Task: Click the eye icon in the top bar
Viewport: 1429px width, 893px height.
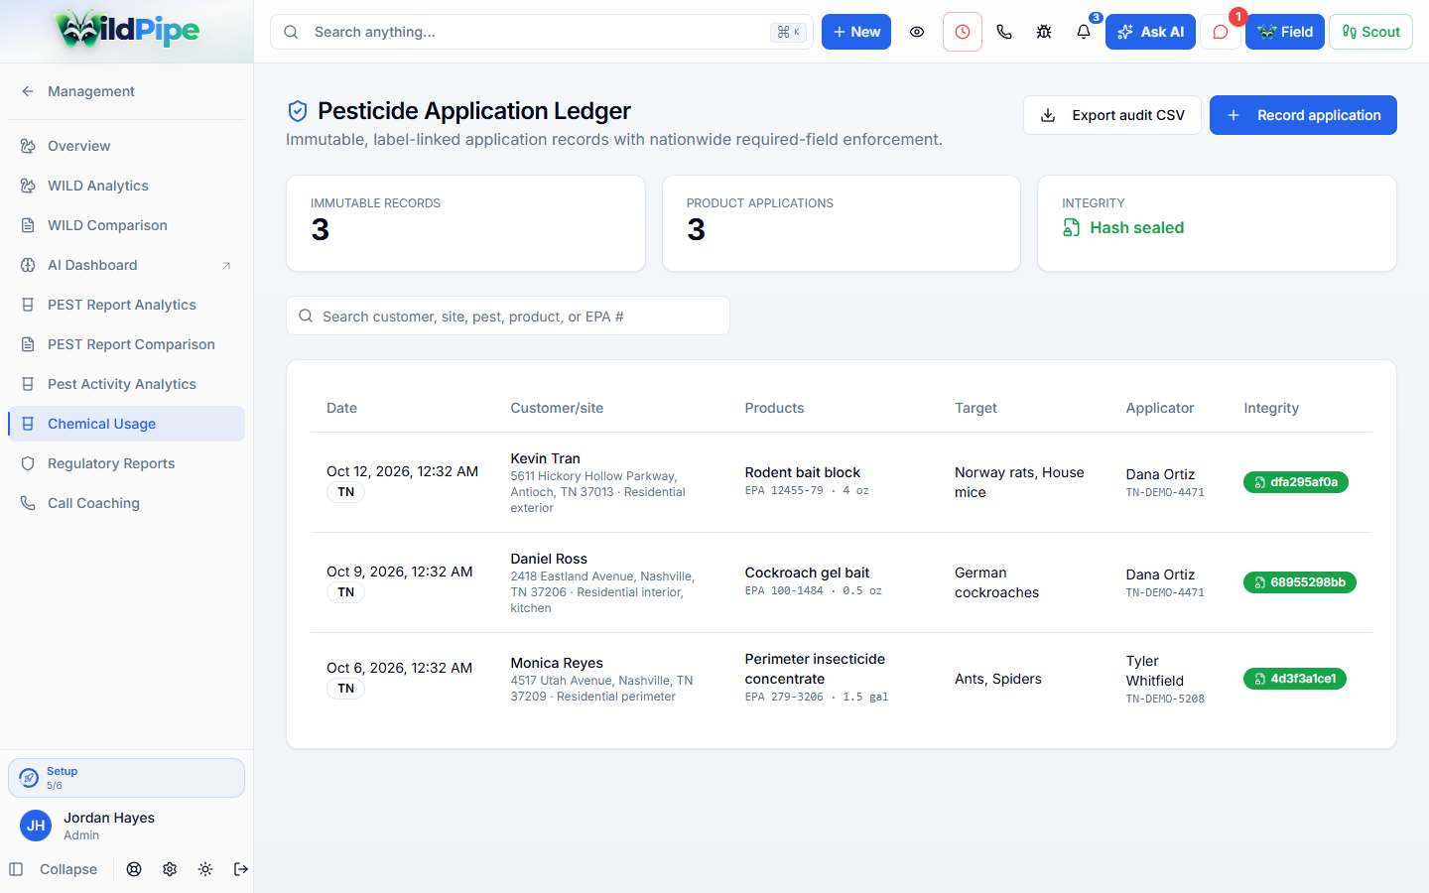Action: [917, 32]
